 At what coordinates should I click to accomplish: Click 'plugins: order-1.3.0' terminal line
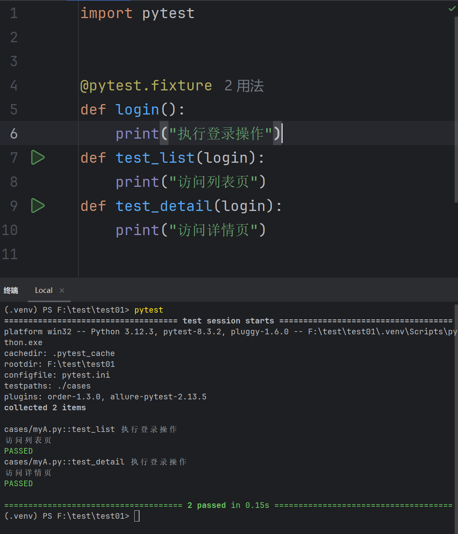point(105,397)
